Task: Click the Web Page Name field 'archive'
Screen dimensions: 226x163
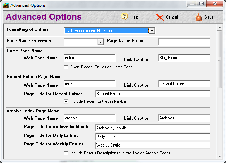Action: tap(90, 118)
